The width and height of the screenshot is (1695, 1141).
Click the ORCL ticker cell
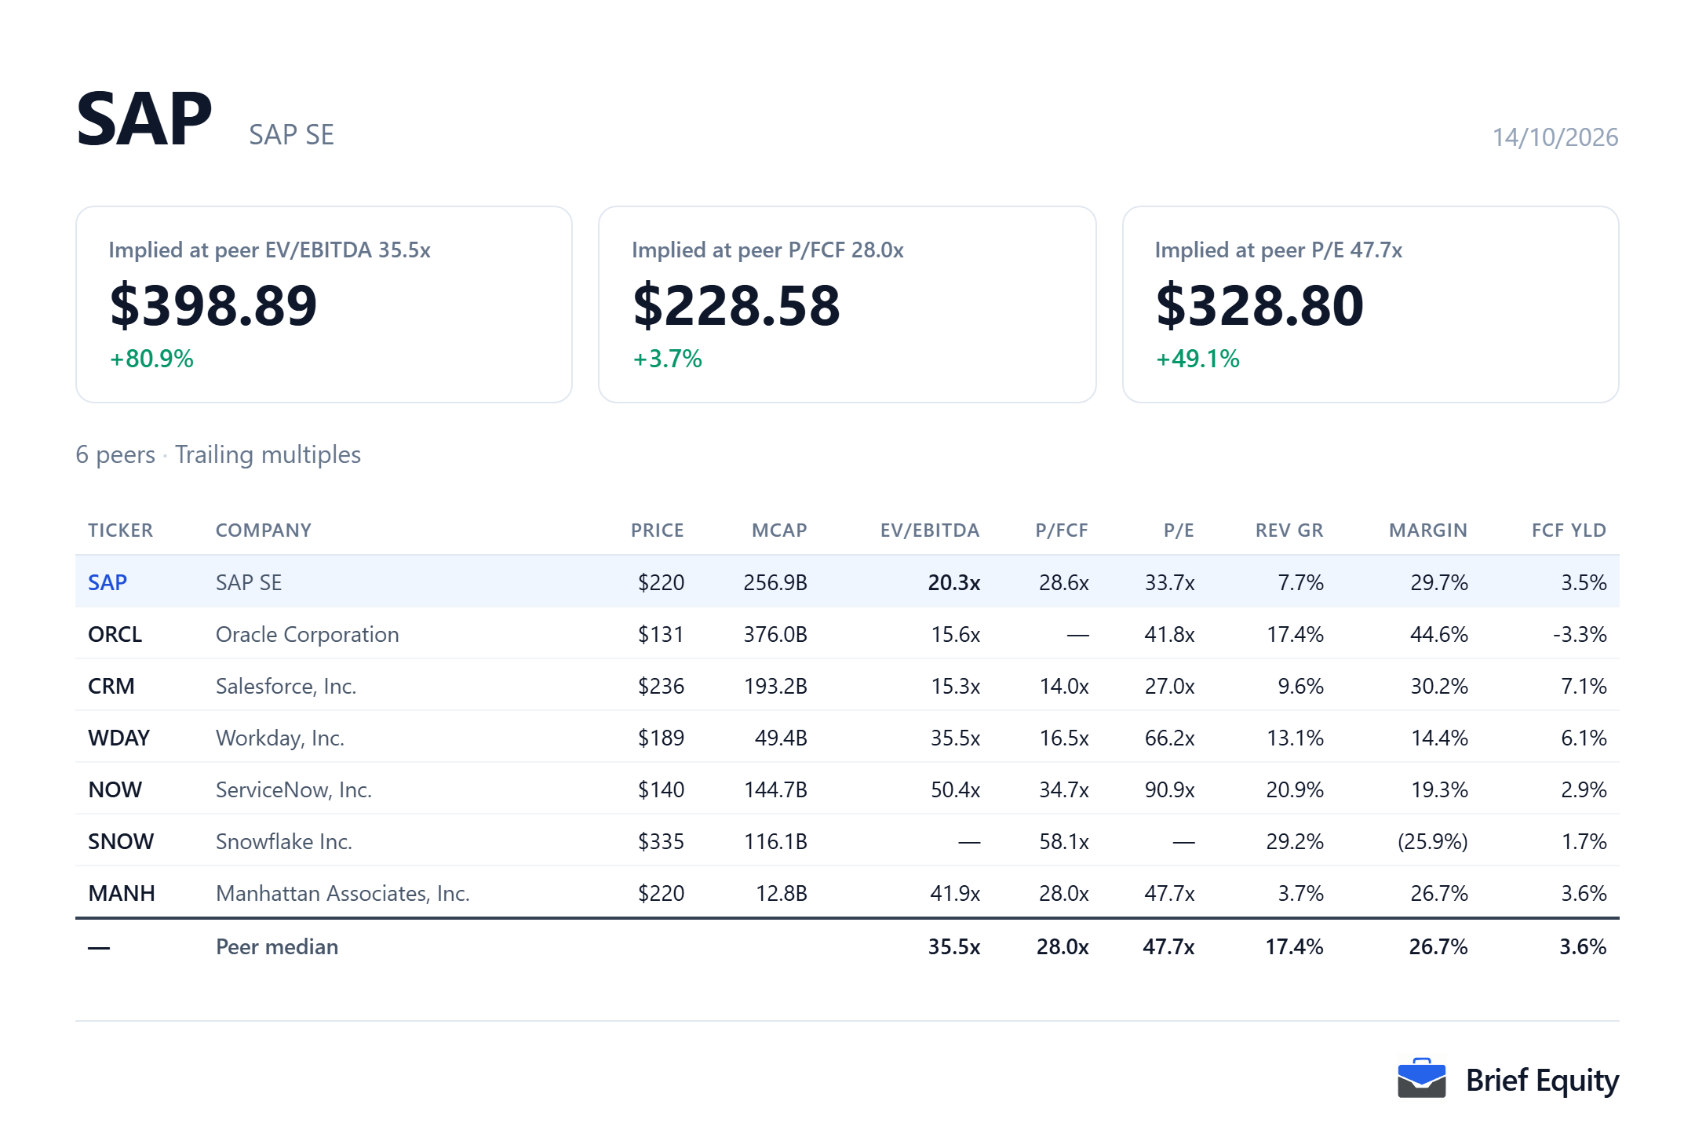pyautogui.click(x=115, y=634)
